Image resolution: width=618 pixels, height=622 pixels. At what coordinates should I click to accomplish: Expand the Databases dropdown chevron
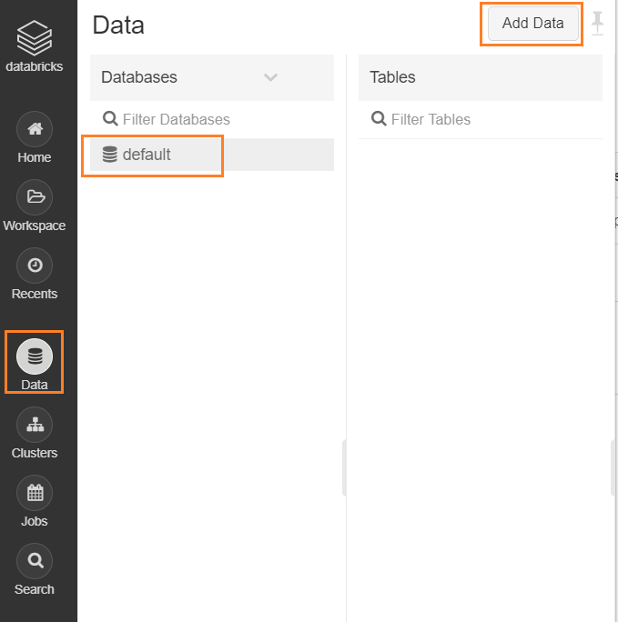[270, 77]
